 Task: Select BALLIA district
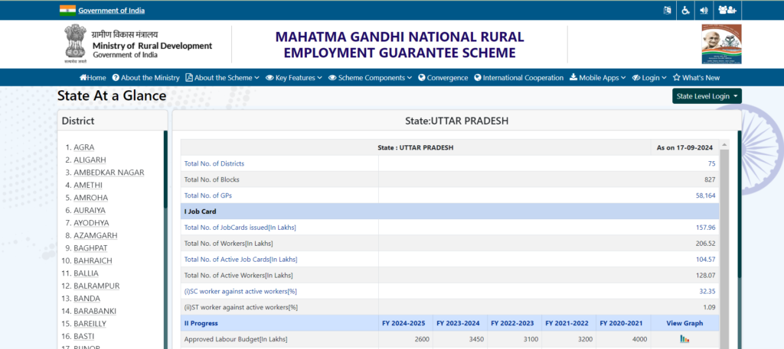pos(86,273)
